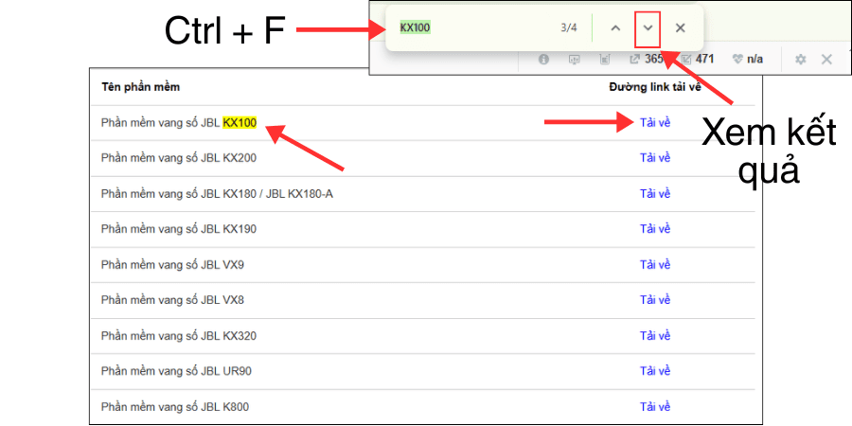Click the 471 count in SEO toolbar

[704, 60]
